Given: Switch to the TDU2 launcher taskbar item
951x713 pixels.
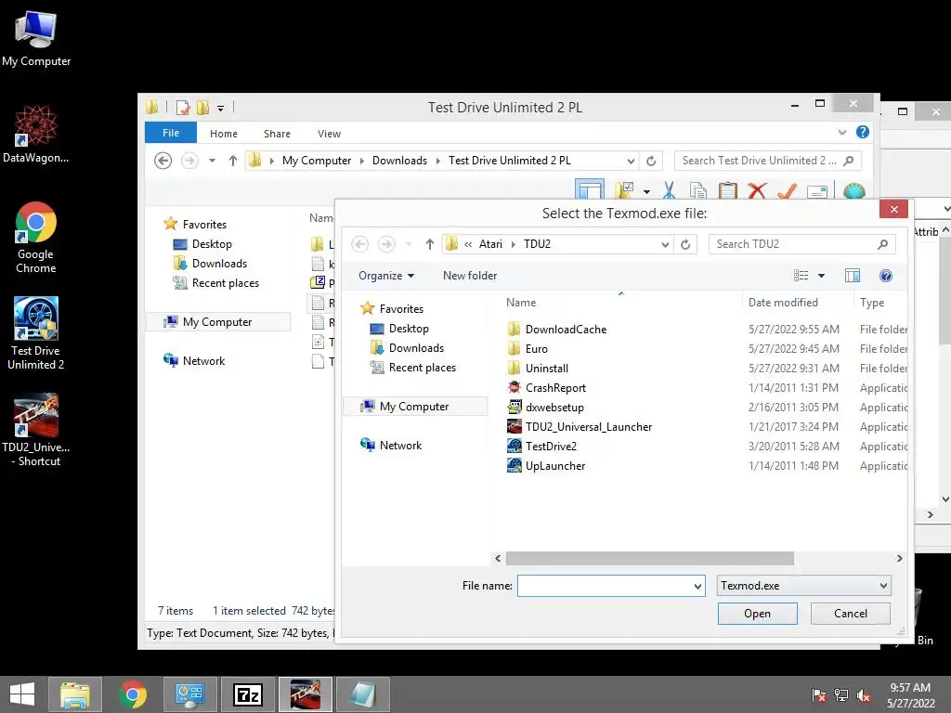Looking at the screenshot, I should point(305,694).
